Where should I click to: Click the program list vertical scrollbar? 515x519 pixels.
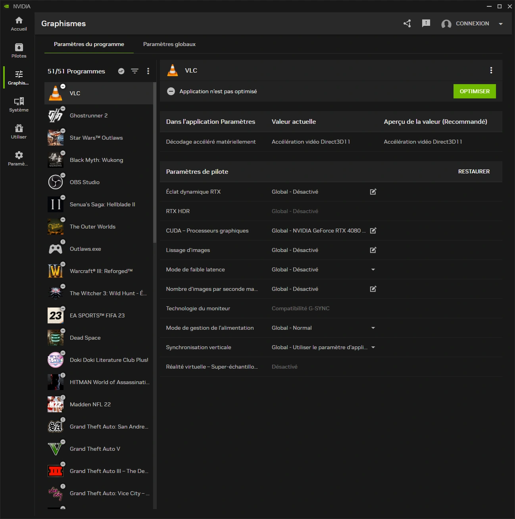tap(155, 163)
